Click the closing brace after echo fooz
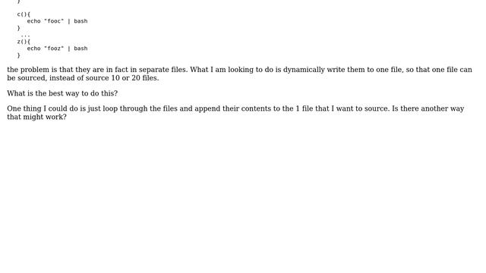This screenshot has height=273, width=486. pyautogui.click(x=18, y=55)
